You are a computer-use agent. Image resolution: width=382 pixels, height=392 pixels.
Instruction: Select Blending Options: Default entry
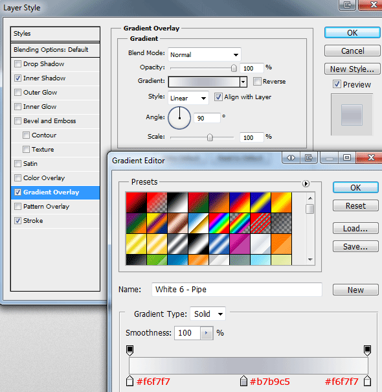[x=55, y=50]
